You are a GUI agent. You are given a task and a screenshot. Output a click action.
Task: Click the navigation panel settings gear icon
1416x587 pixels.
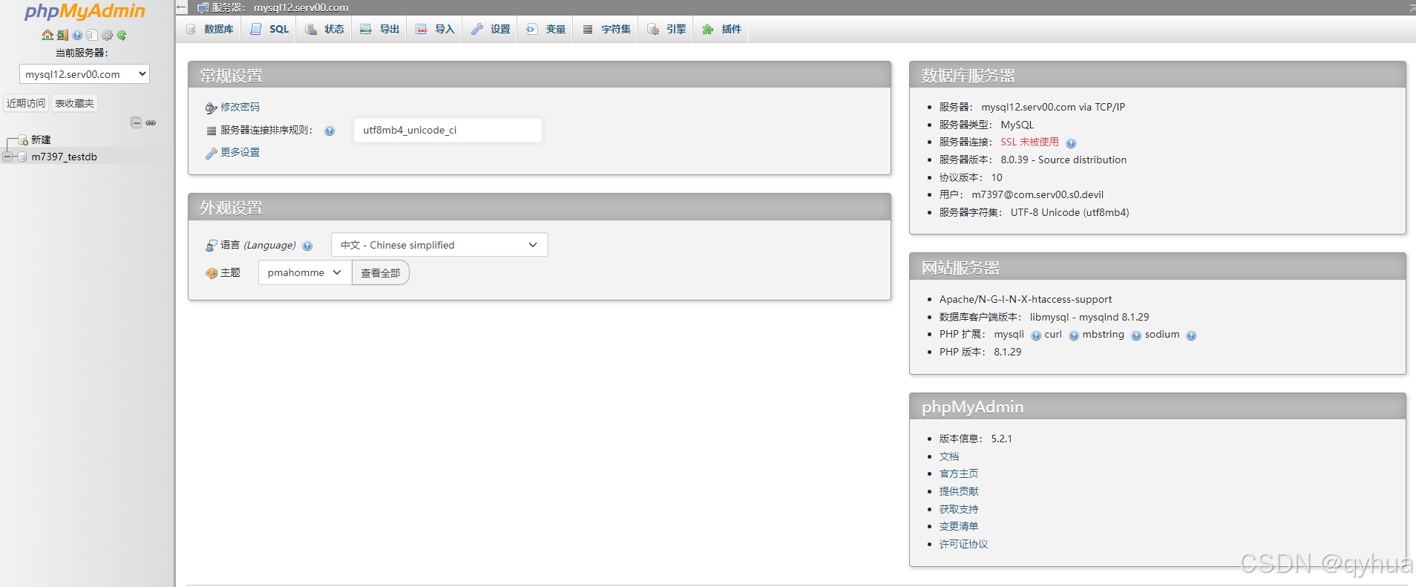pos(107,35)
